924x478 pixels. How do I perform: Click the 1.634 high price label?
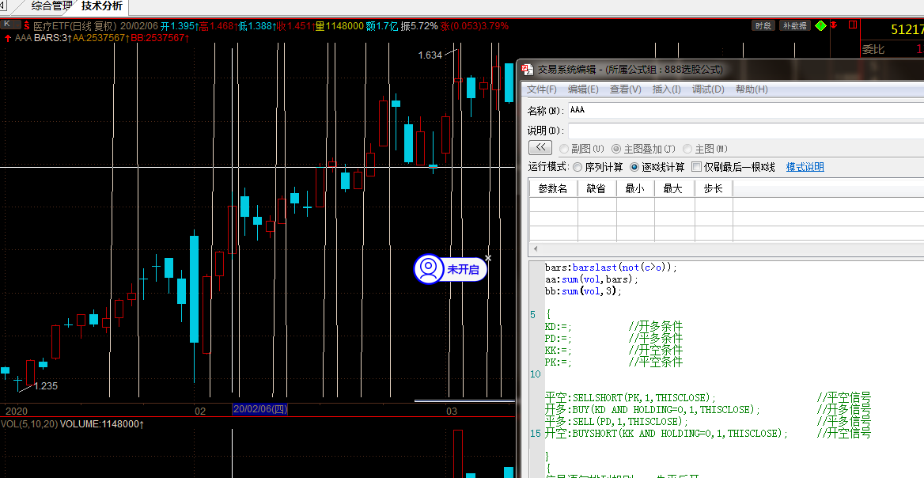[x=430, y=55]
